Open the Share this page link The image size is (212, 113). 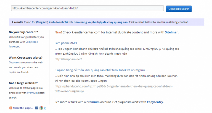23,108
